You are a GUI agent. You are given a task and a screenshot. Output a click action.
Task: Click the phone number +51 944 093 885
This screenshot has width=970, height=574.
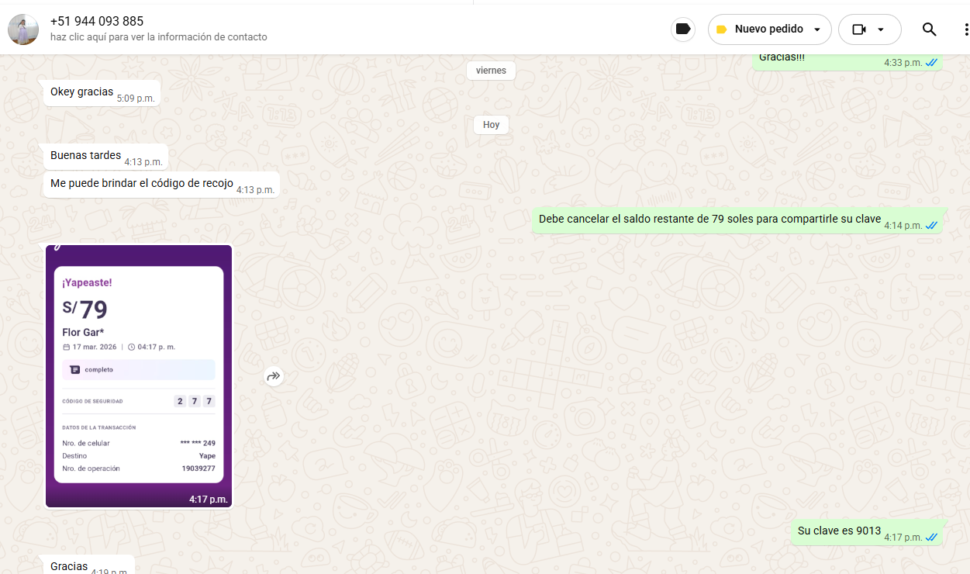97,21
